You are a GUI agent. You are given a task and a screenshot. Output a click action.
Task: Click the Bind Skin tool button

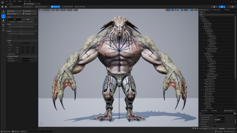14,11
